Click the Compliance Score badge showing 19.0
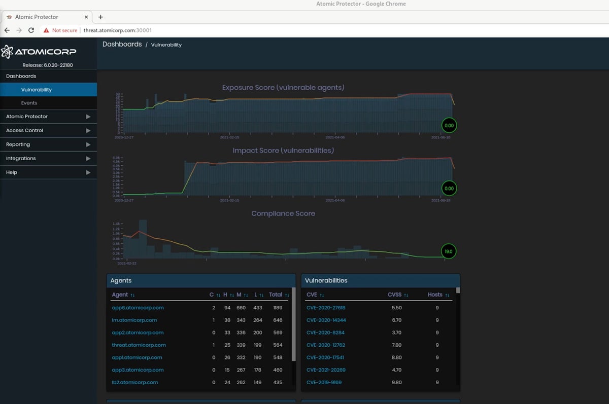The width and height of the screenshot is (609, 404). click(x=448, y=251)
